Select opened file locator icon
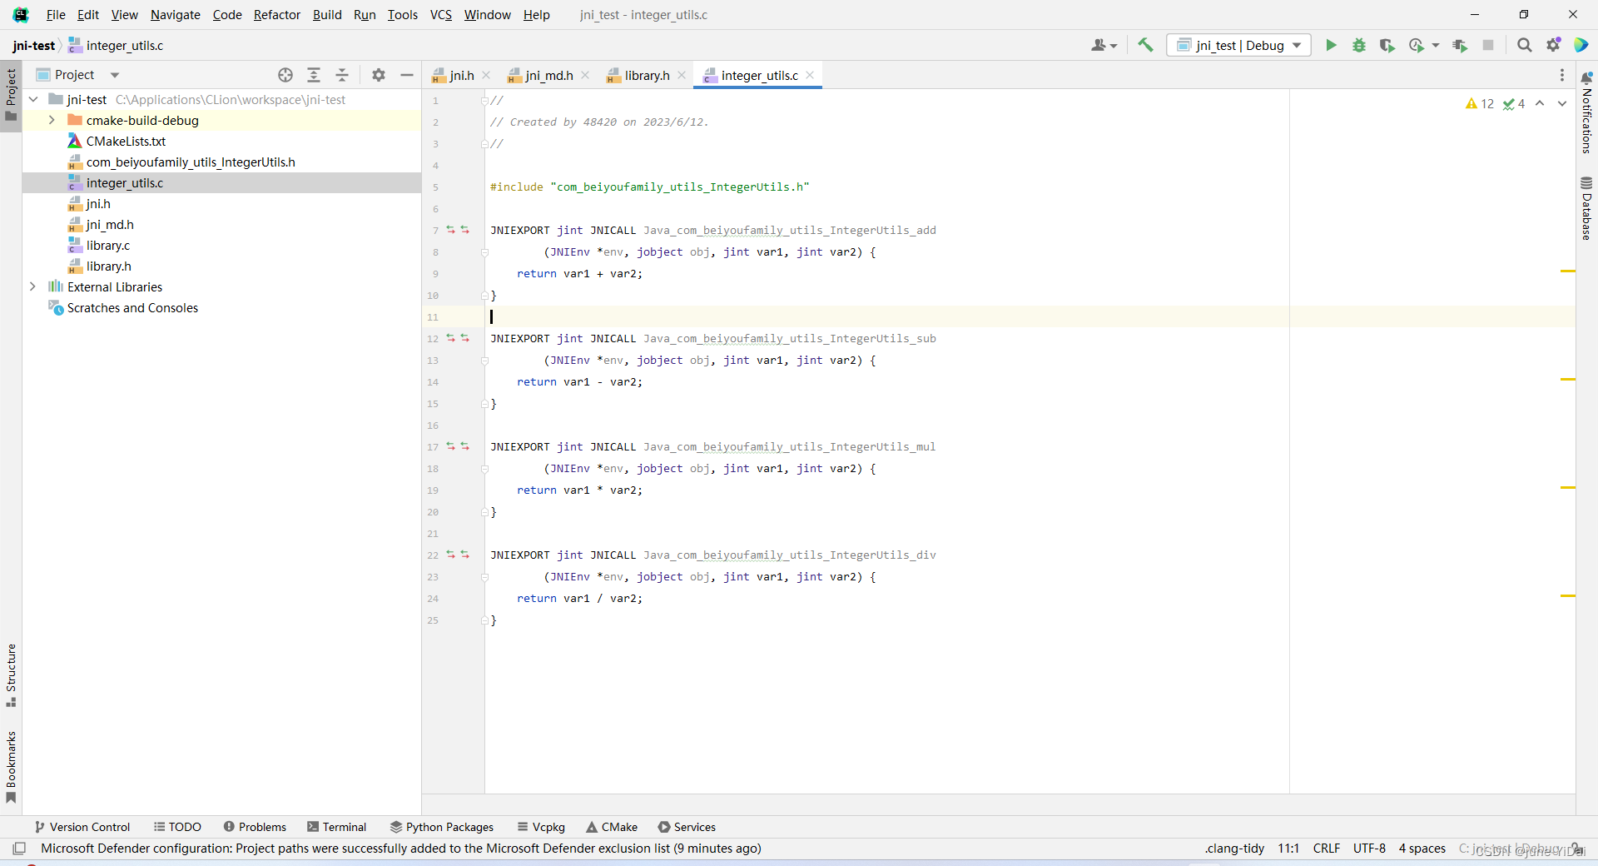 click(285, 75)
